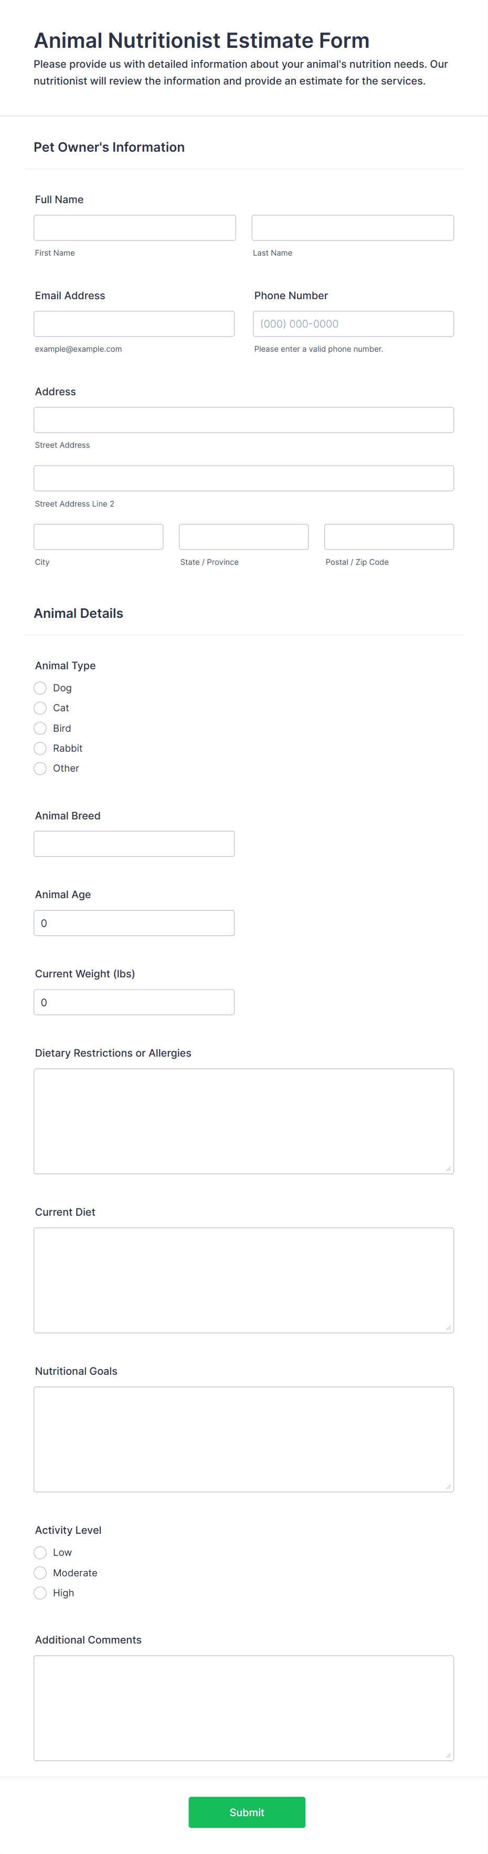This screenshot has height=1854, width=488.
Task: Select the Cat radio option
Action: pos(40,708)
